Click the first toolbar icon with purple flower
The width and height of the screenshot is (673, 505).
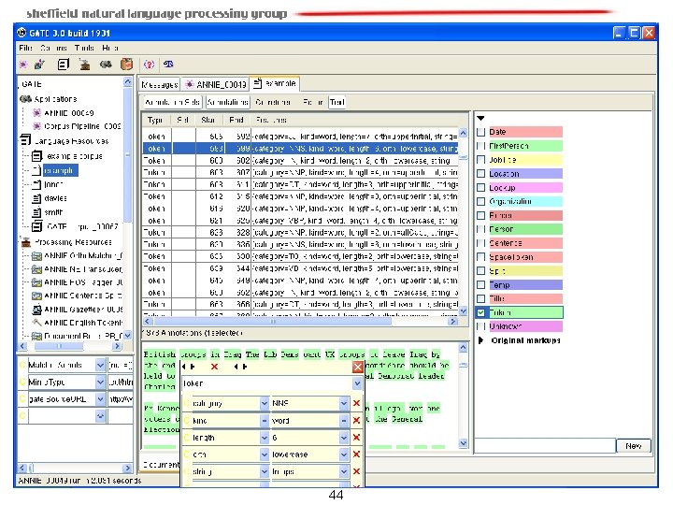23,65
